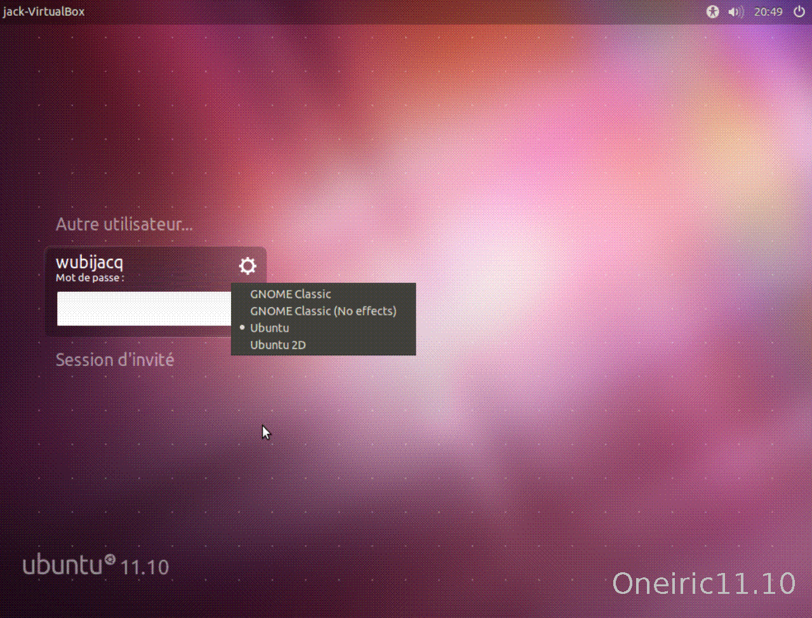Click inside the Mot de passe field
The image size is (812, 618).
pos(143,308)
